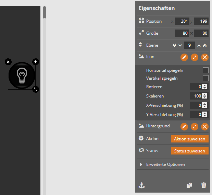Viewport: 212px width, 195px height.
Task: Click the edit pencil icon for Icon
Action: [x=184, y=57]
